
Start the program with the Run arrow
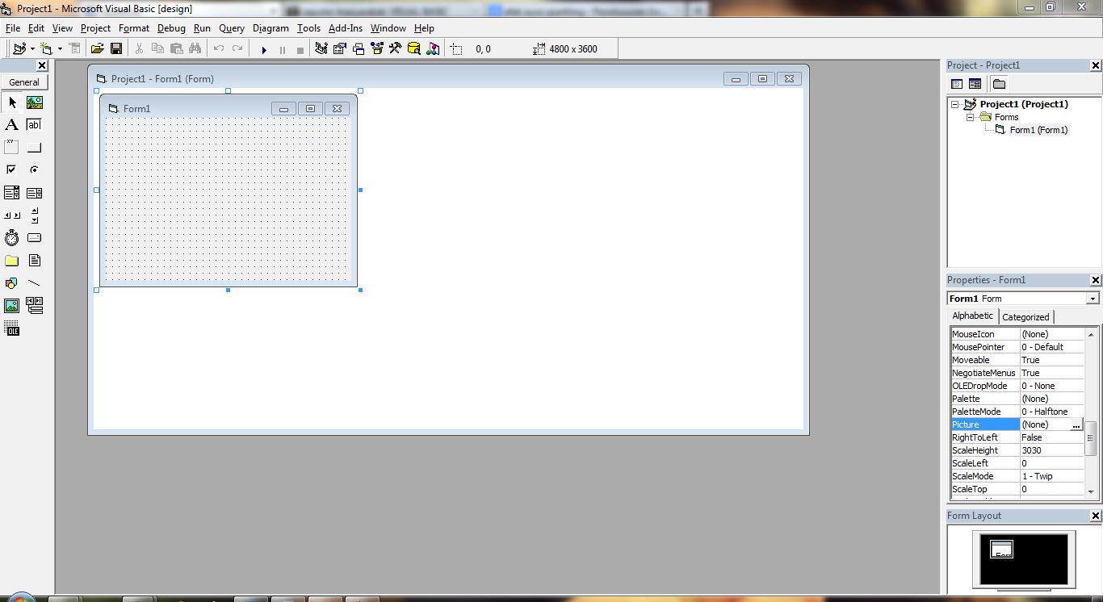(264, 49)
